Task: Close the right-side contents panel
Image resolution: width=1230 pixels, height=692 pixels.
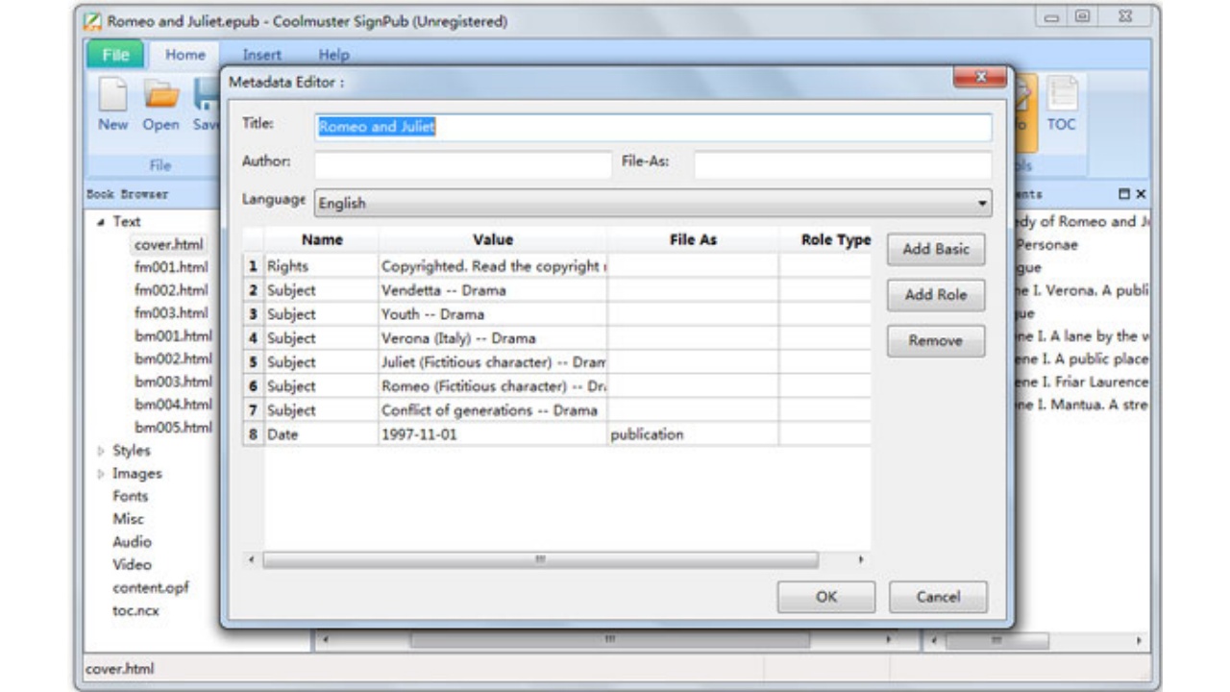Action: pos(1141,194)
